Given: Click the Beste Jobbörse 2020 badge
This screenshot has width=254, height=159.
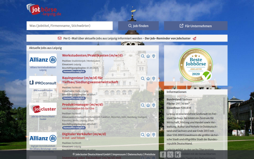Looking at the screenshot, I should [x=196, y=65].
